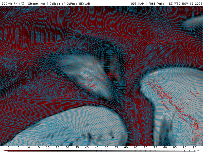The height and width of the screenshot is (152, 203).
Task: Select the colorbar value "15"
Action: tap(38, 147)
